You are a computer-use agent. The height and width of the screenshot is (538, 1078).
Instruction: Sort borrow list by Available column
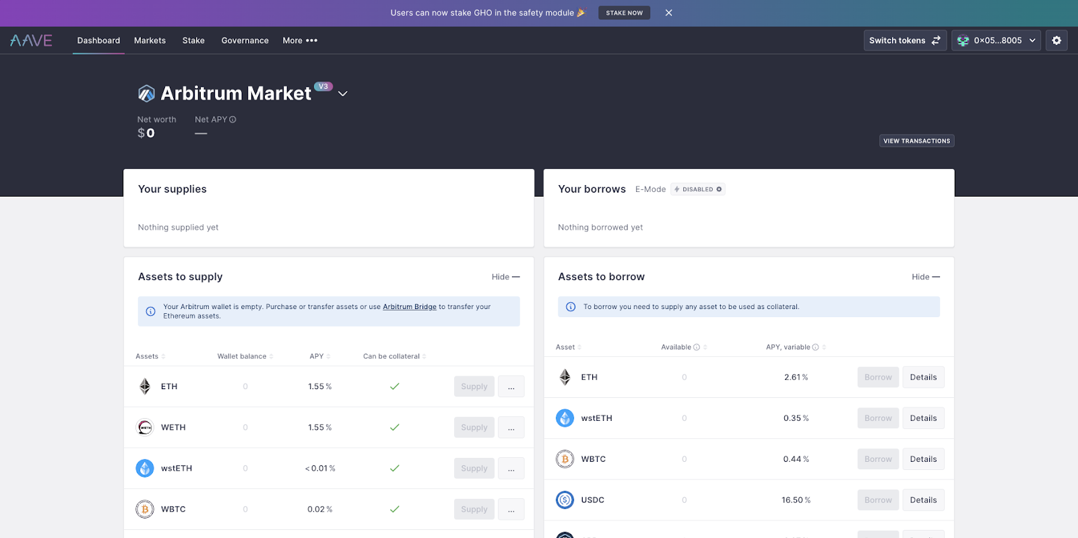(x=684, y=347)
